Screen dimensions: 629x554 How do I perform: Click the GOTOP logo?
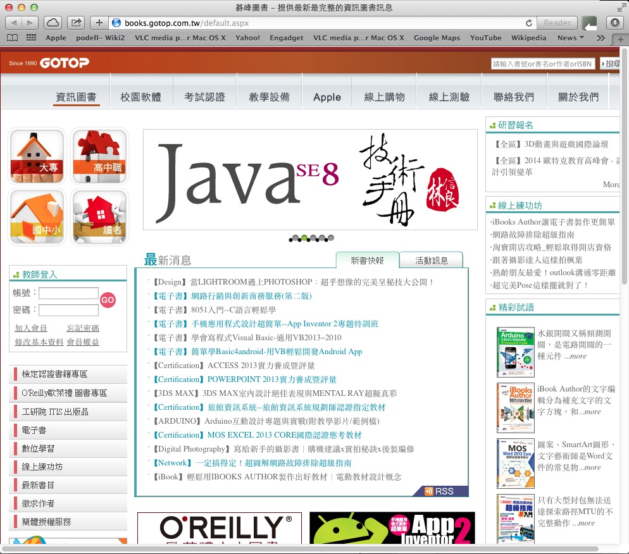tap(65, 63)
